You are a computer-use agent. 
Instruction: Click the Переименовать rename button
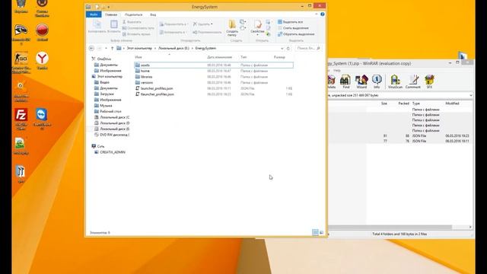click(x=207, y=32)
